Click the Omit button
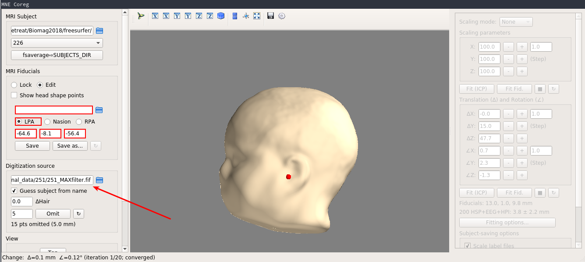Screen dimensions: 585x262 tap(53, 214)
